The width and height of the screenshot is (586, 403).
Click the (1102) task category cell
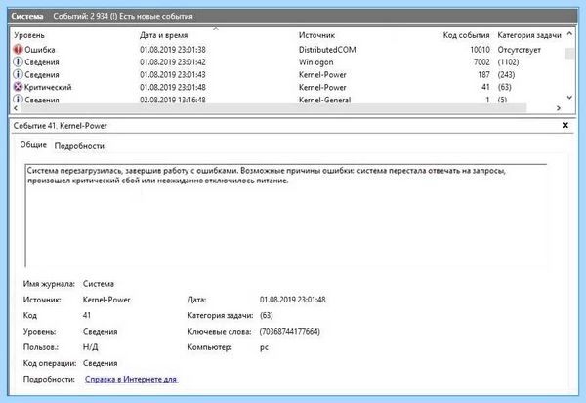click(508, 62)
